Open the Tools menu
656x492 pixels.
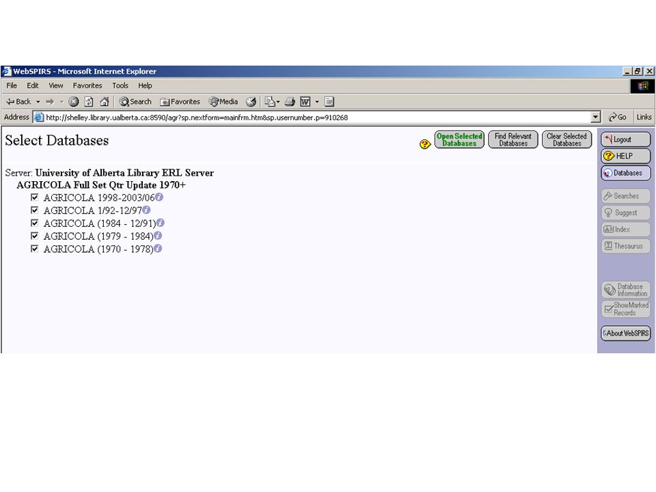click(x=120, y=85)
